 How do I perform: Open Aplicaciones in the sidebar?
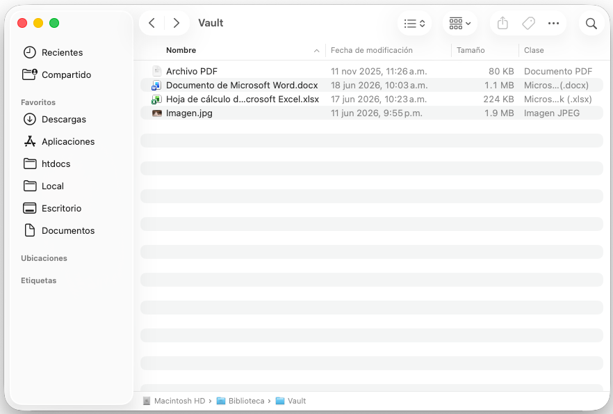[68, 142]
